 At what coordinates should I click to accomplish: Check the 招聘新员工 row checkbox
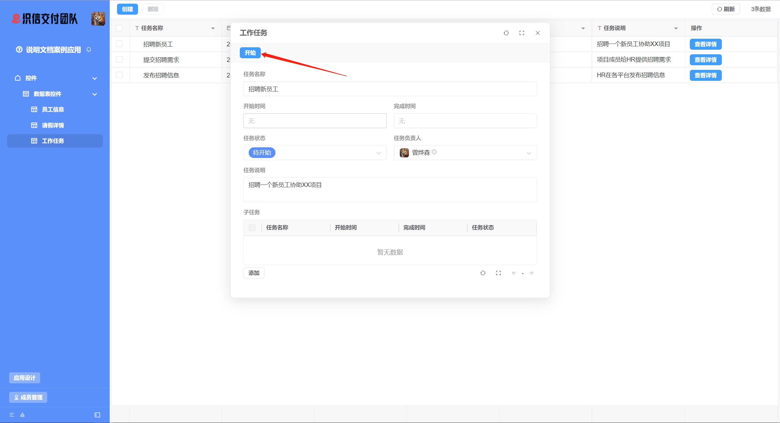119,44
